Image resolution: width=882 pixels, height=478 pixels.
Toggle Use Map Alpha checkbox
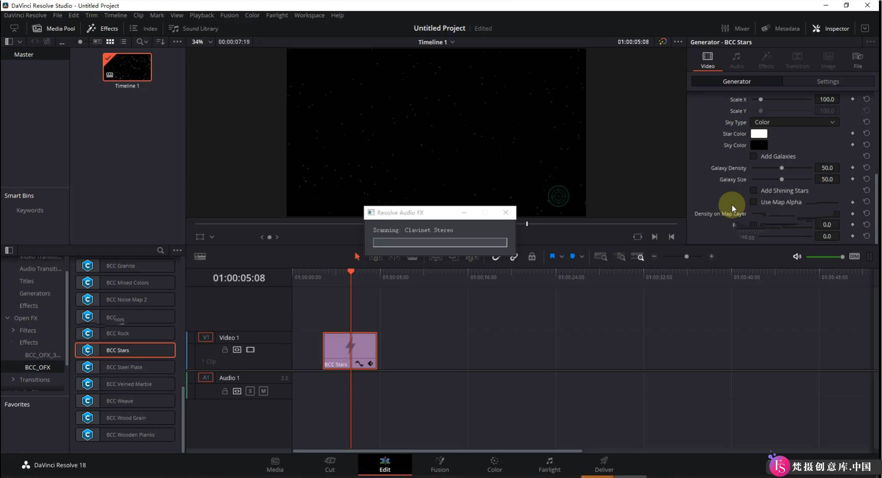pos(753,202)
